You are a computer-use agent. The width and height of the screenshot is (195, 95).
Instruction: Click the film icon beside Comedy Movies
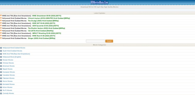(1, 93)
